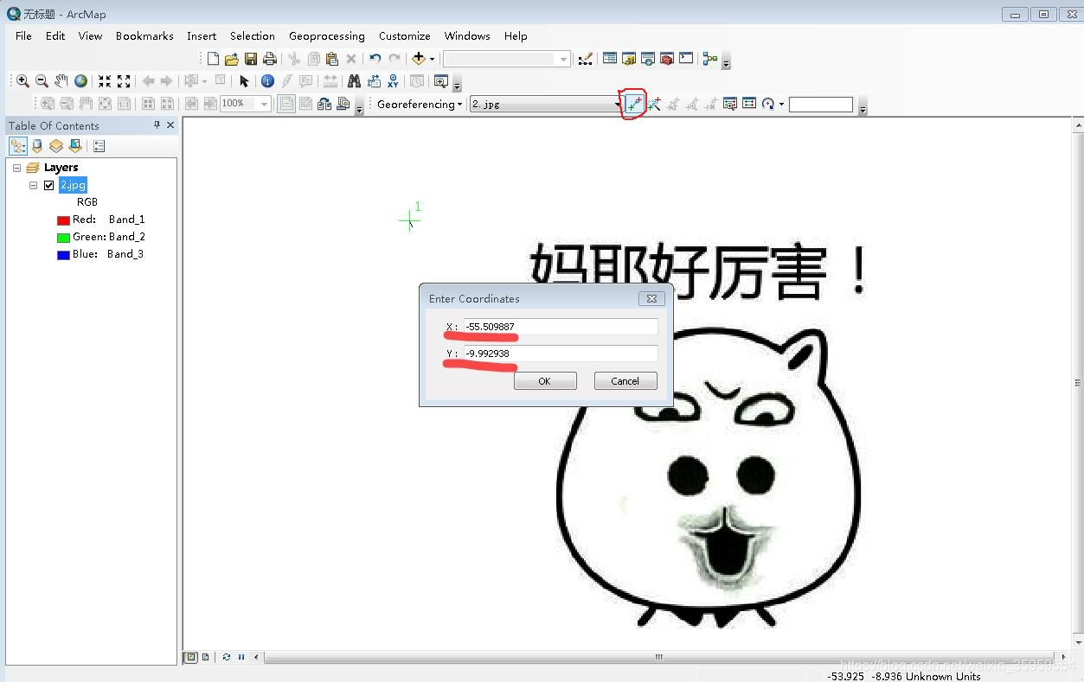Click the Green band color swatch
1084x682 pixels.
[x=63, y=238]
